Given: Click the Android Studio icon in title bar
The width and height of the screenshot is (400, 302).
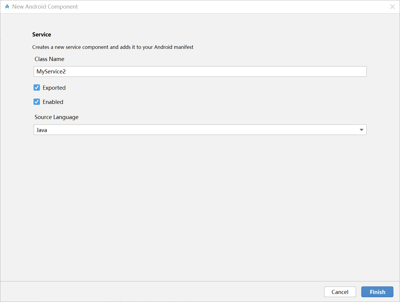Looking at the screenshot, I should [x=7, y=7].
